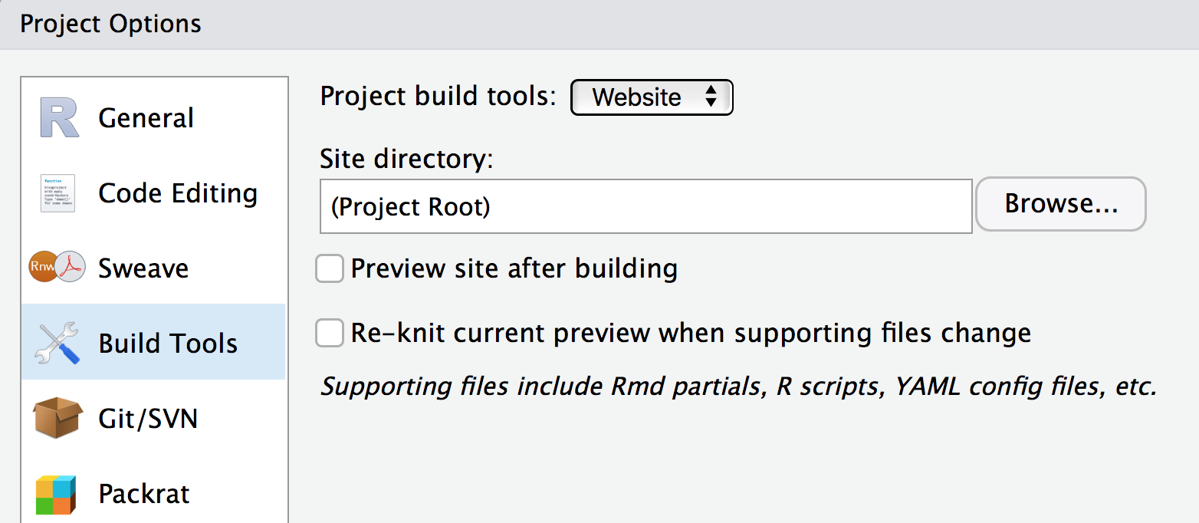Screen dimensions: 1199x523
Task: Click the Site directory text field
Action: [x=645, y=206]
